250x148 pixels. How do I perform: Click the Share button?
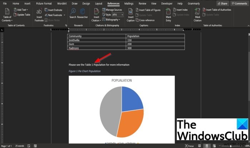pos(222,3)
